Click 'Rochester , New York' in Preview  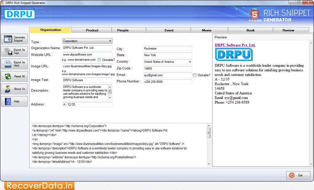(231, 84)
